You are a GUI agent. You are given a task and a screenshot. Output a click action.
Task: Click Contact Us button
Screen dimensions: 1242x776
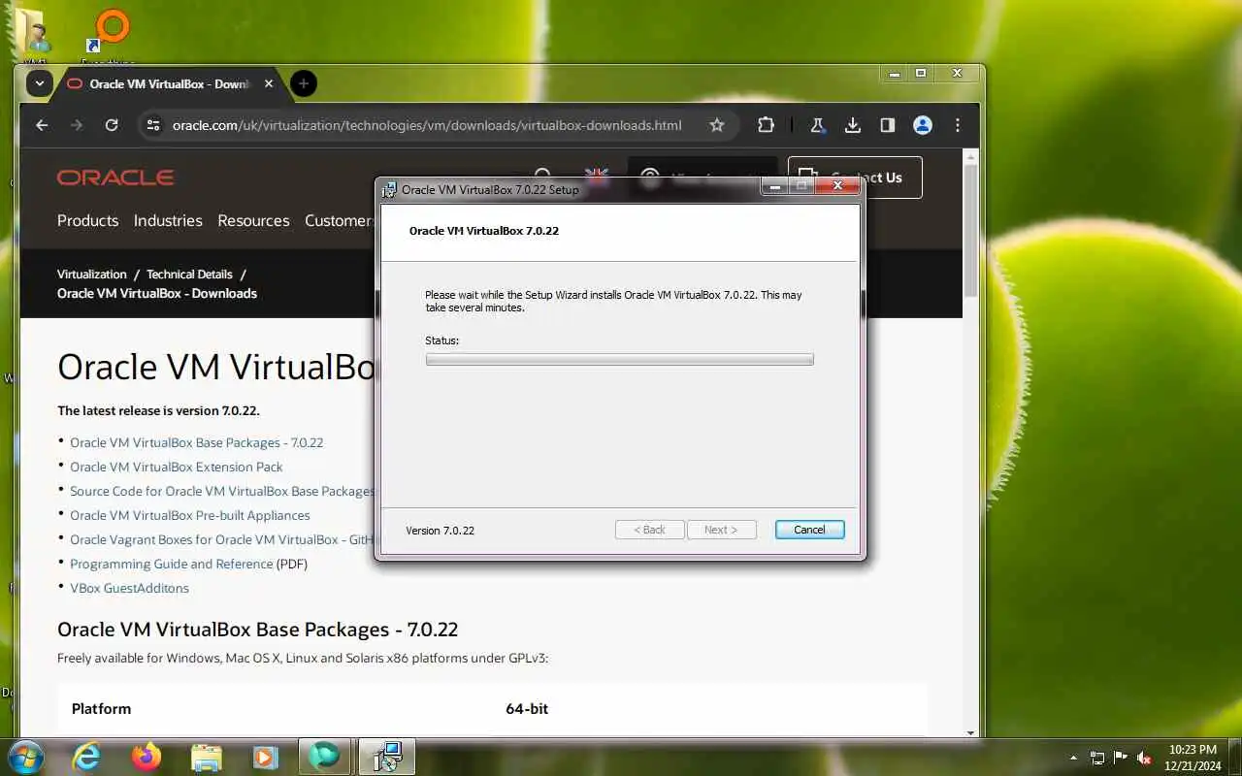pos(893,178)
